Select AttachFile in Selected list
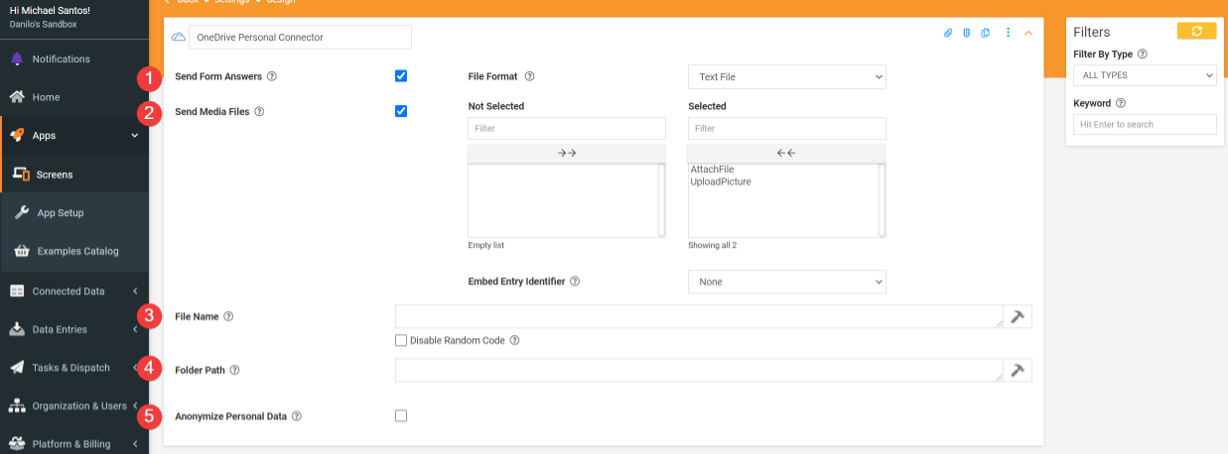1228x454 pixels. pyautogui.click(x=712, y=170)
